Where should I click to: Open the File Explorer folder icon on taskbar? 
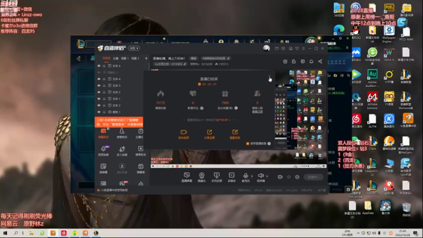click(31, 233)
